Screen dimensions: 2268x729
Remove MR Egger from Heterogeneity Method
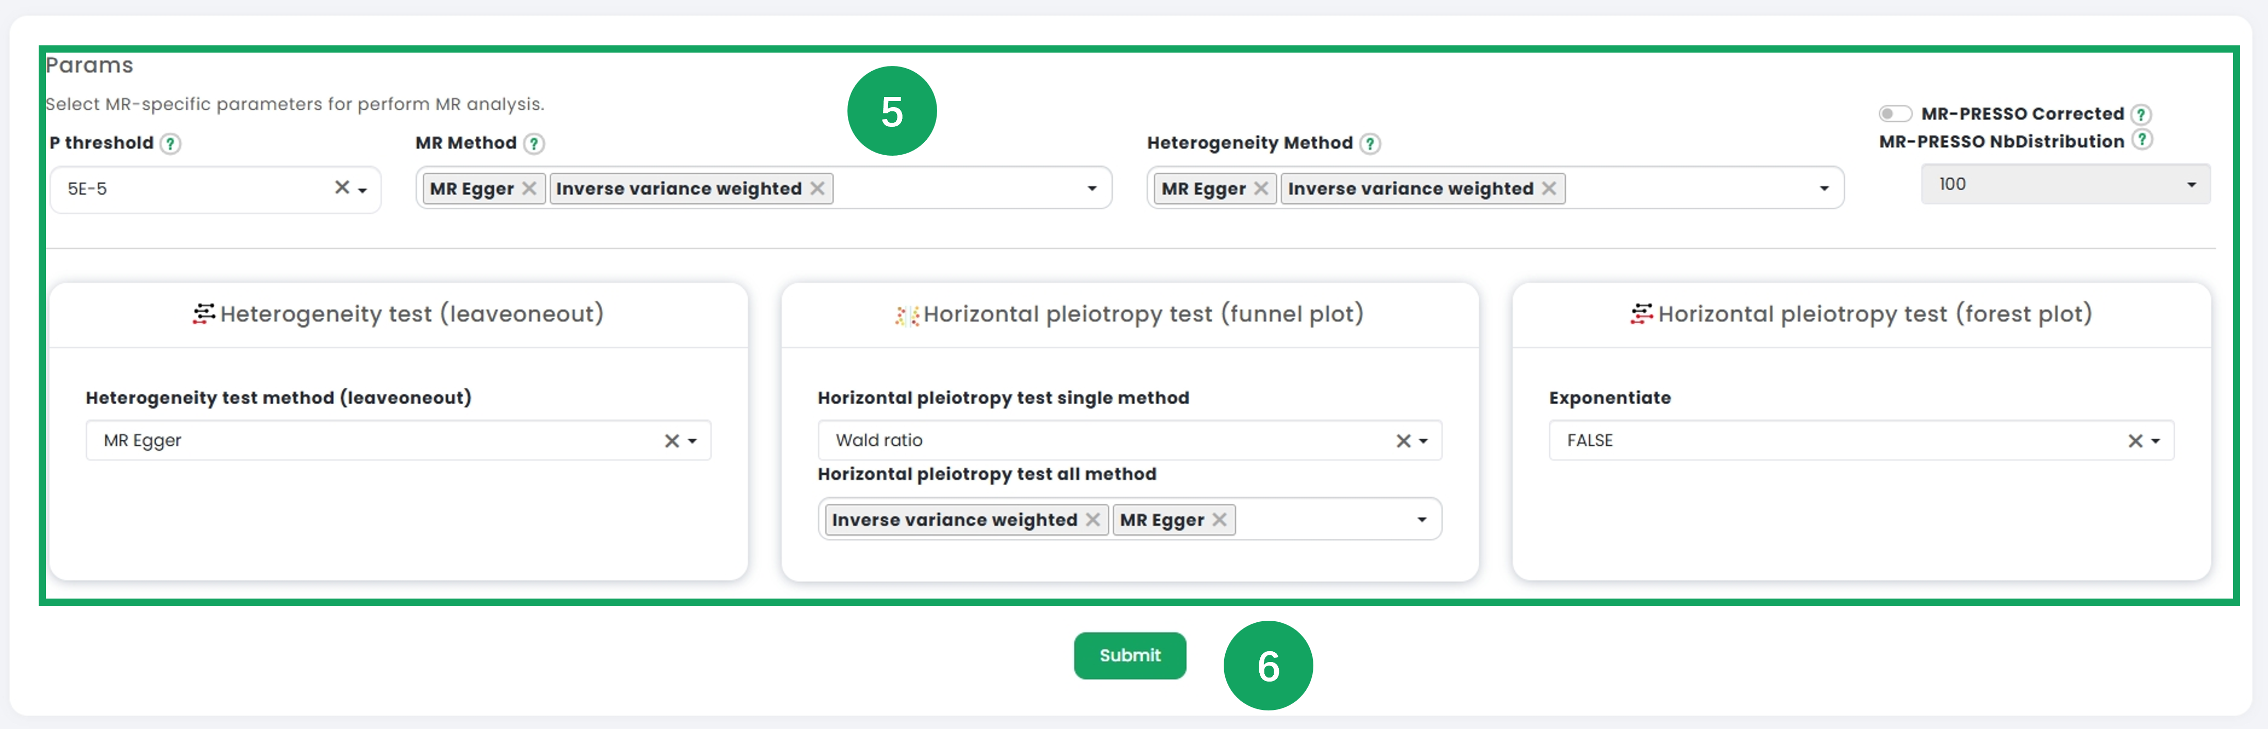[1261, 188]
